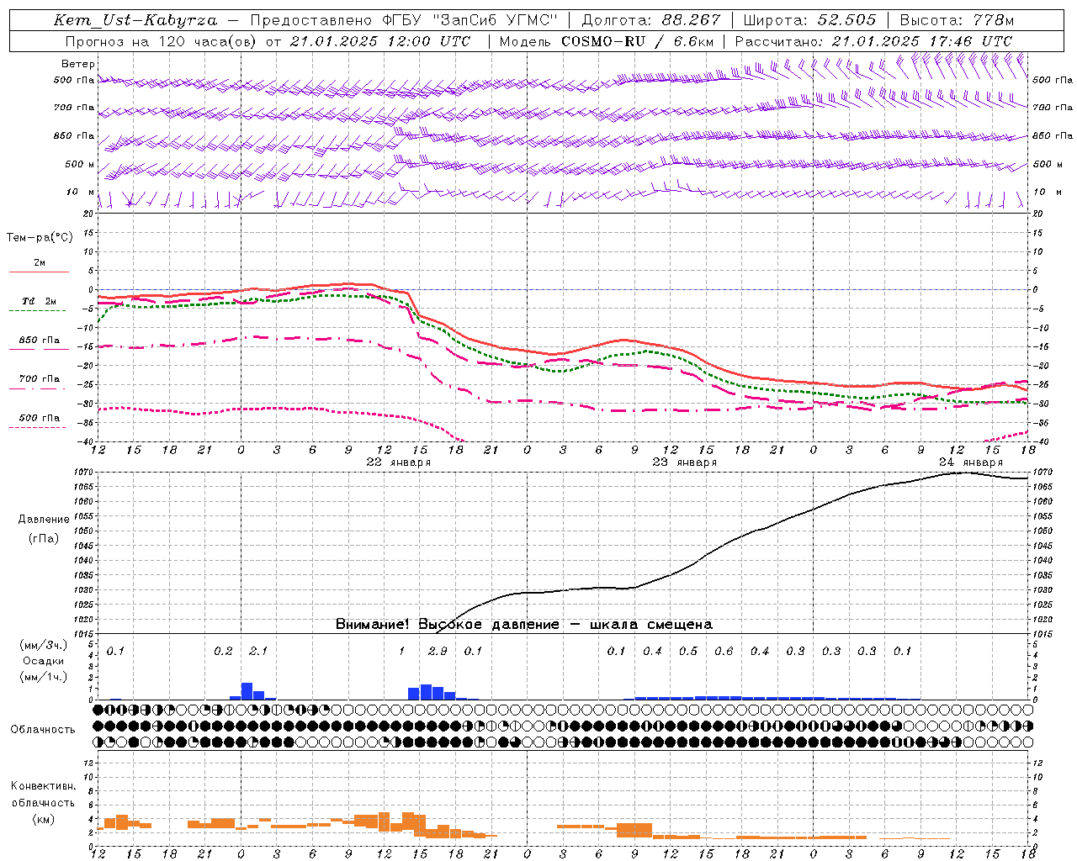Click the computed time Рассчитано: 21.01.2025 17:46 UTC
Image resolution: width=1077 pixels, height=861 pixels.
pyautogui.click(x=873, y=41)
